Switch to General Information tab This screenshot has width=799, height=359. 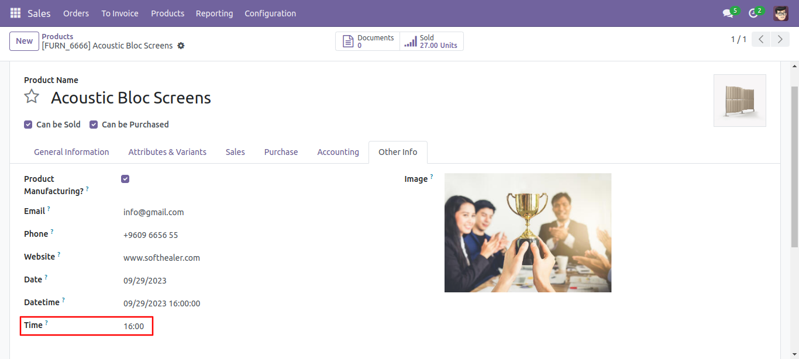point(71,152)
